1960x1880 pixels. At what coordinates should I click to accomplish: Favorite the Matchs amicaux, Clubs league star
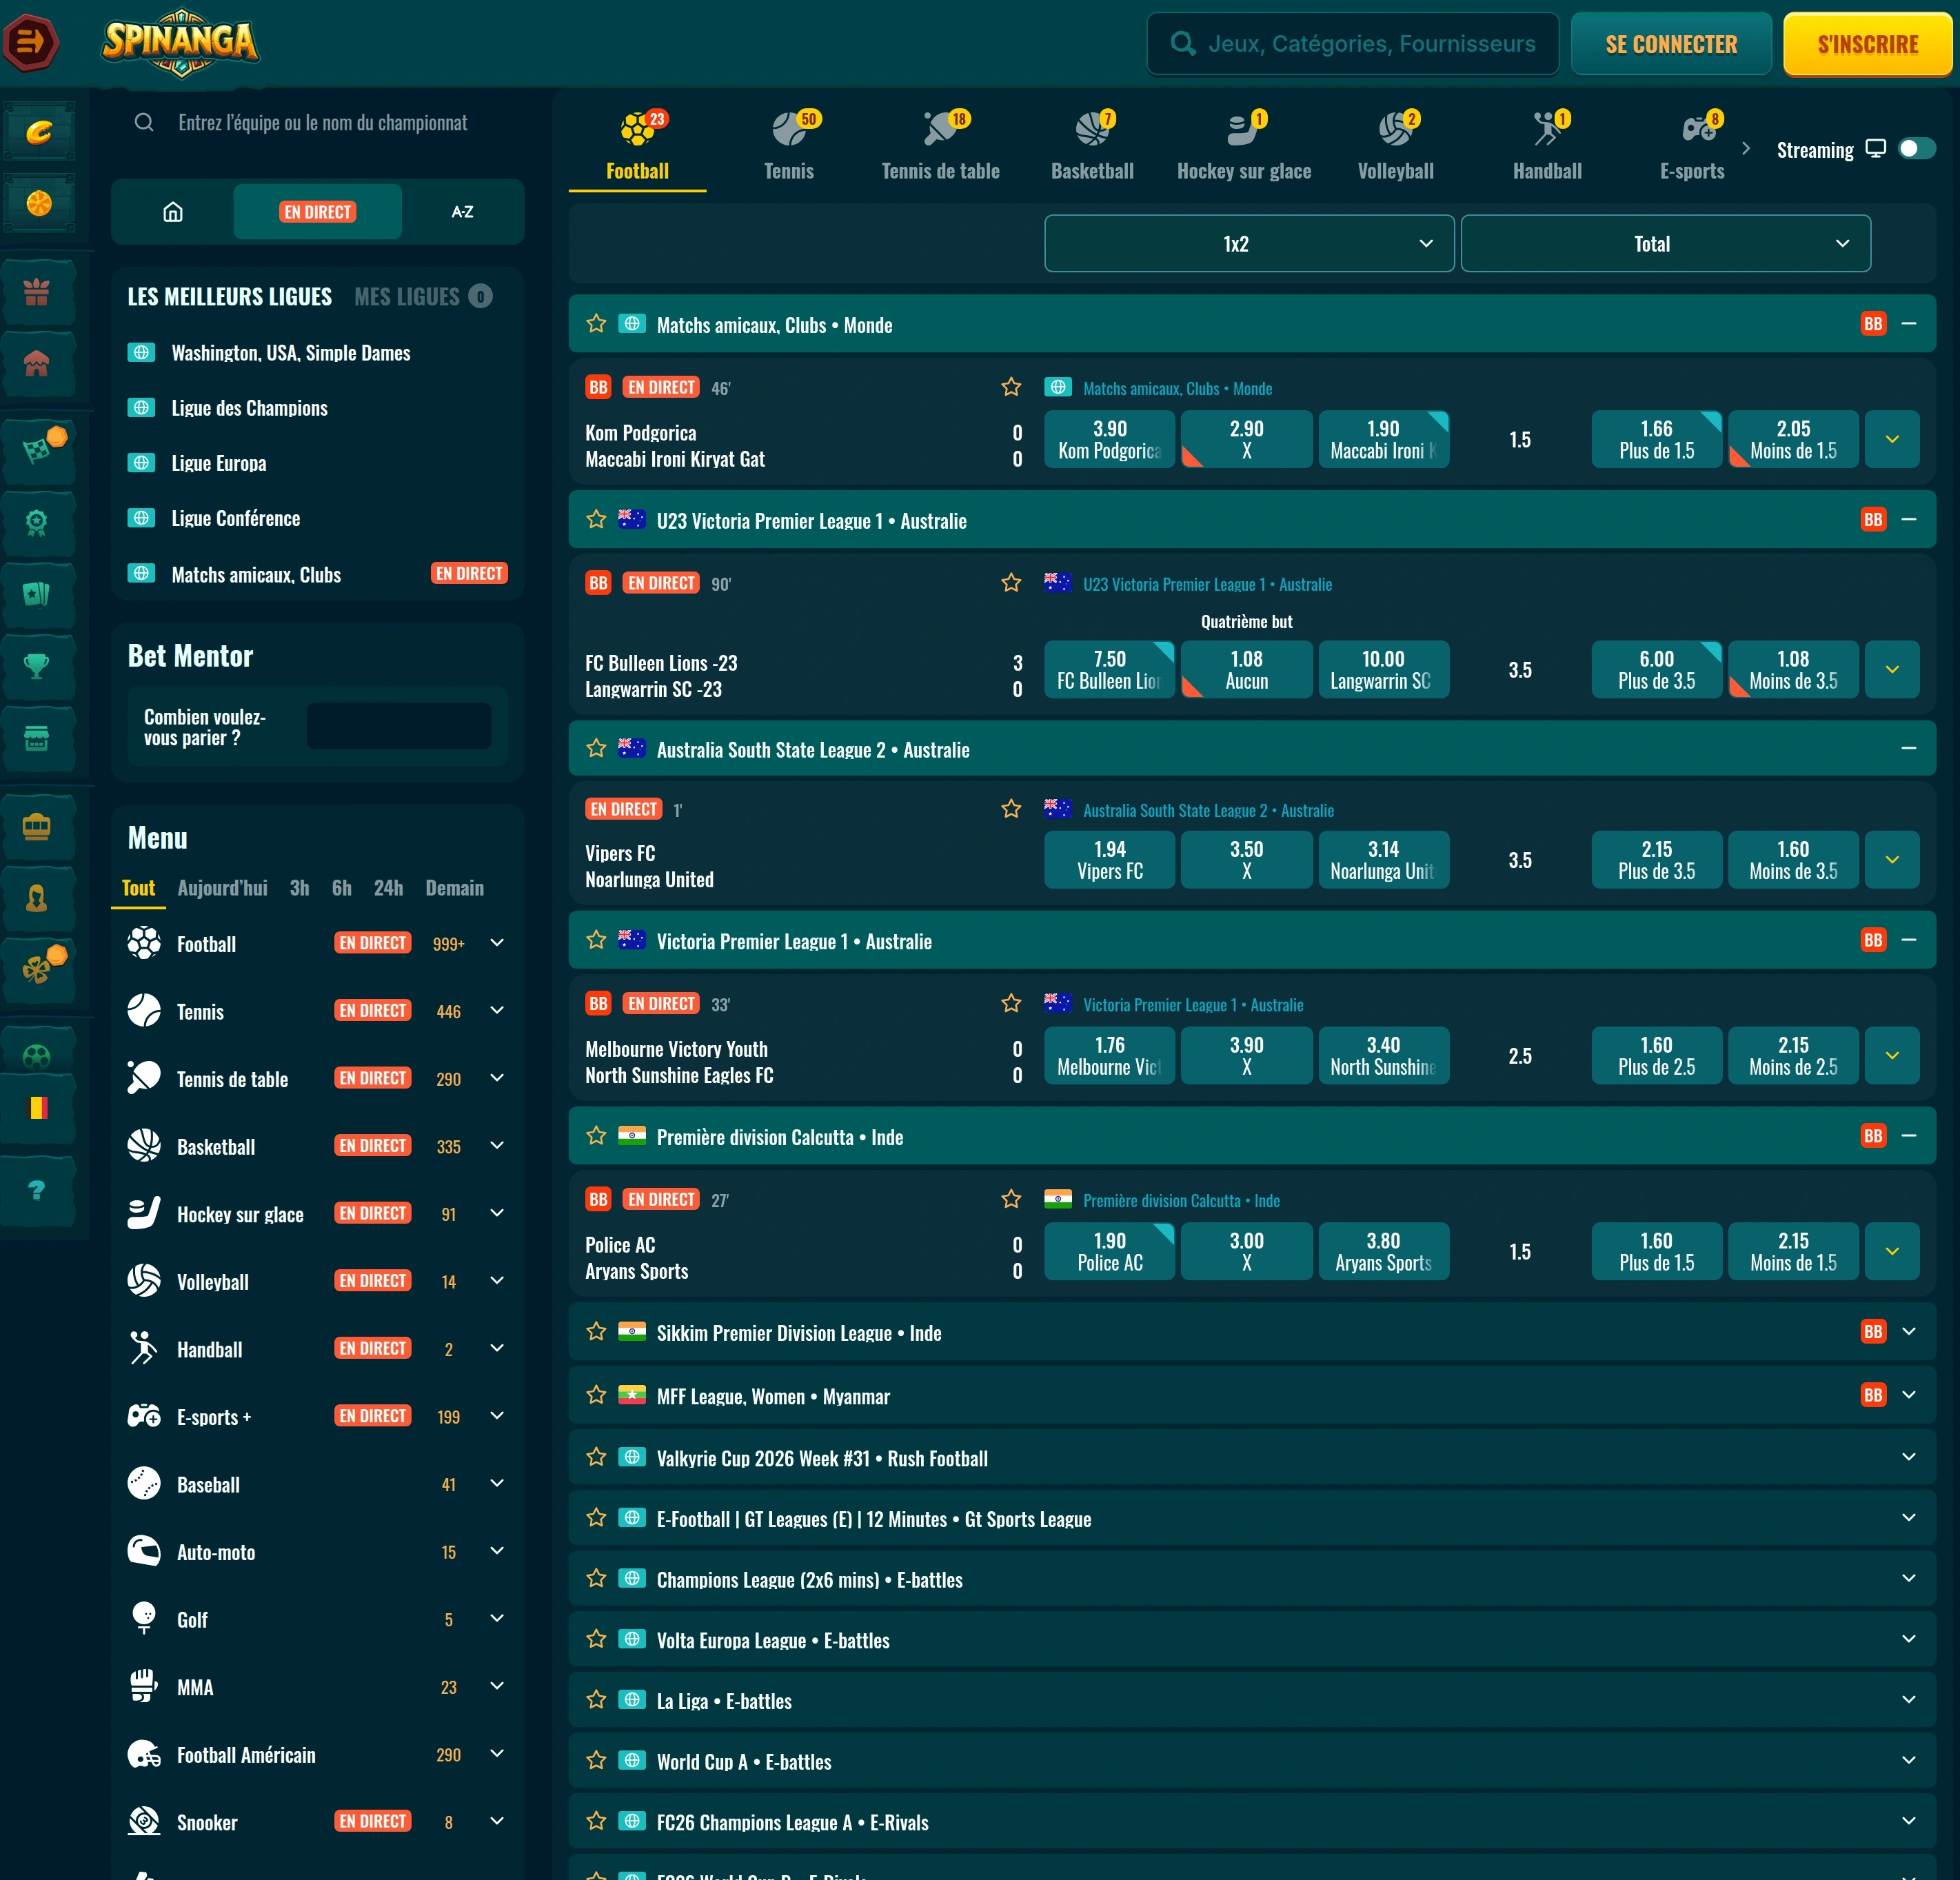pyautogui.click(x=596, y=323)
